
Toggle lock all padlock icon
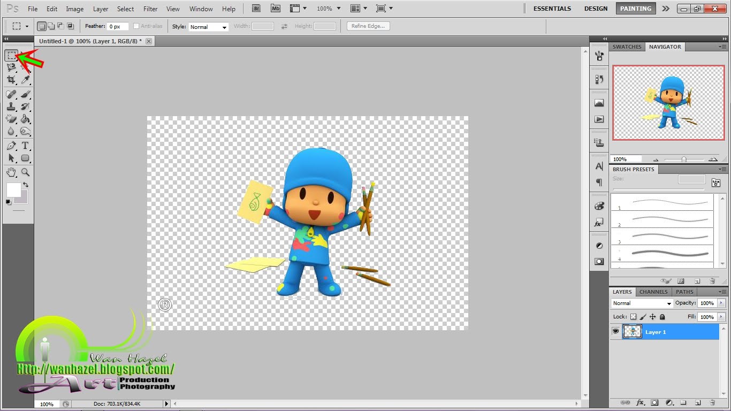662,317
